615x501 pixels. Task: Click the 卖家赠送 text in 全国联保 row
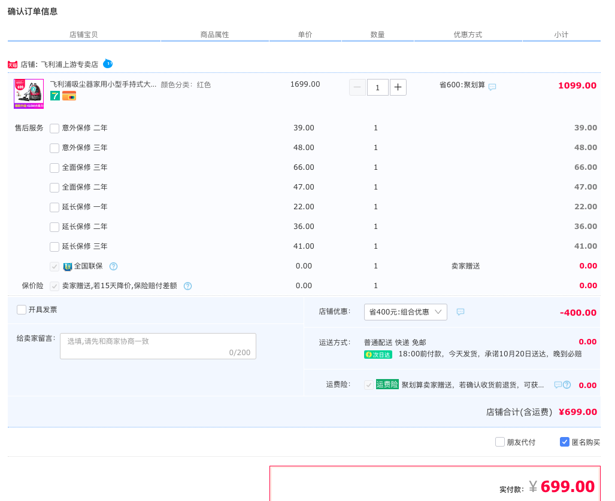click(x=465, y=267)
